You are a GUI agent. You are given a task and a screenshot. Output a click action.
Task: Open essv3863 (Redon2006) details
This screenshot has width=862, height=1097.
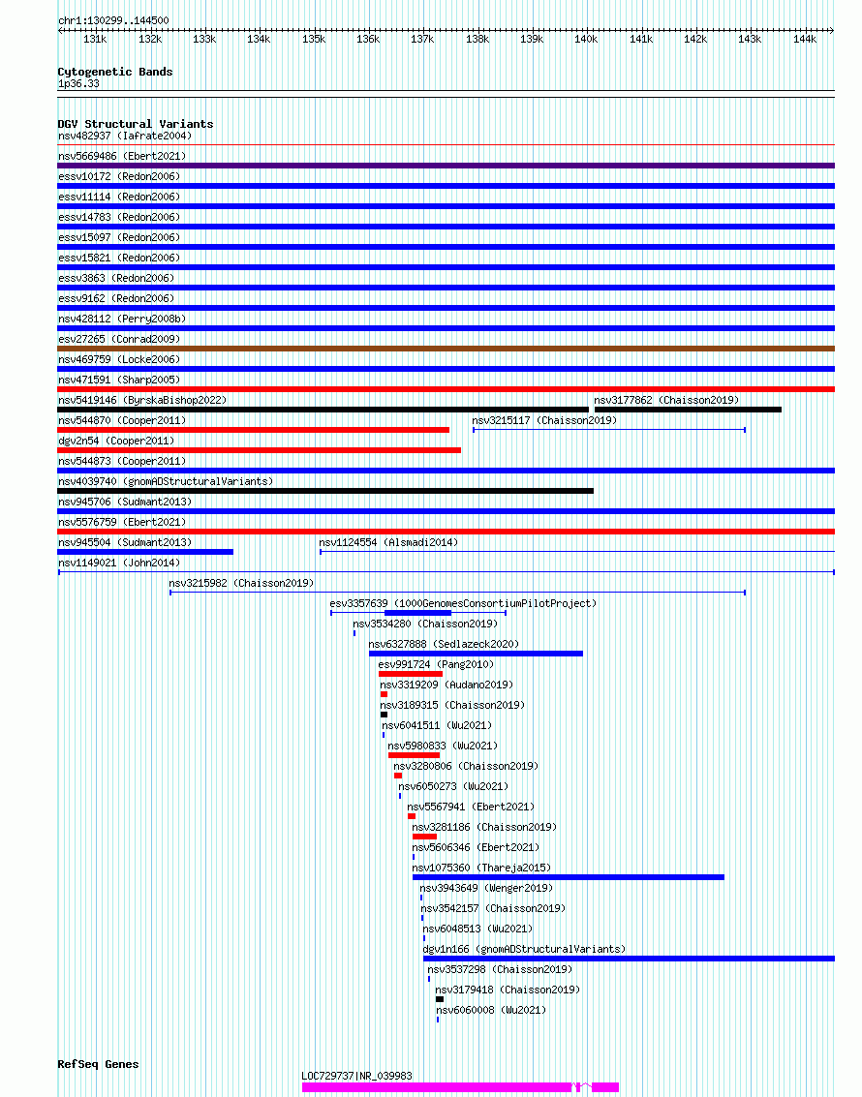click(116, 278)
